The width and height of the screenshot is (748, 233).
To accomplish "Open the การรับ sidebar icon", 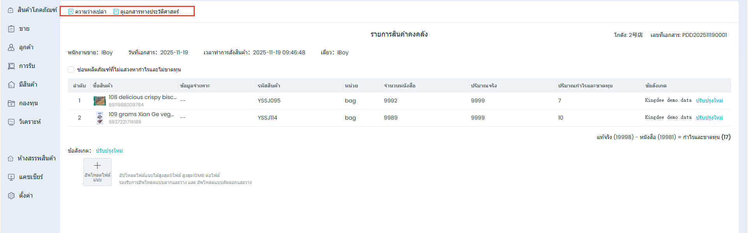I will pyautogui.click(x=11, y=66).
